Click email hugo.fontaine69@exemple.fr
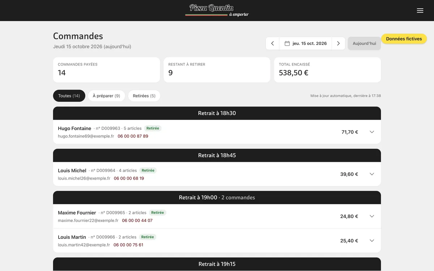 point(86,136)
